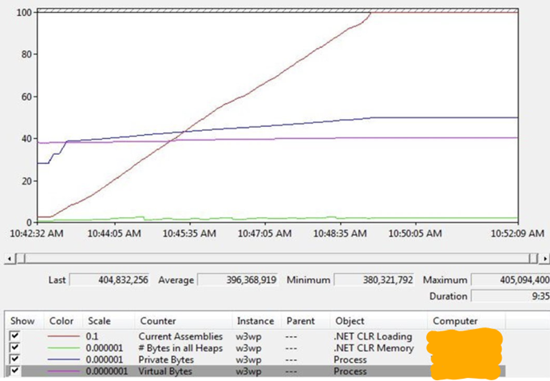This screenshot has width=550, height=381.
Task: Sort by Instance column header
Action: click(x=255, y=321)
